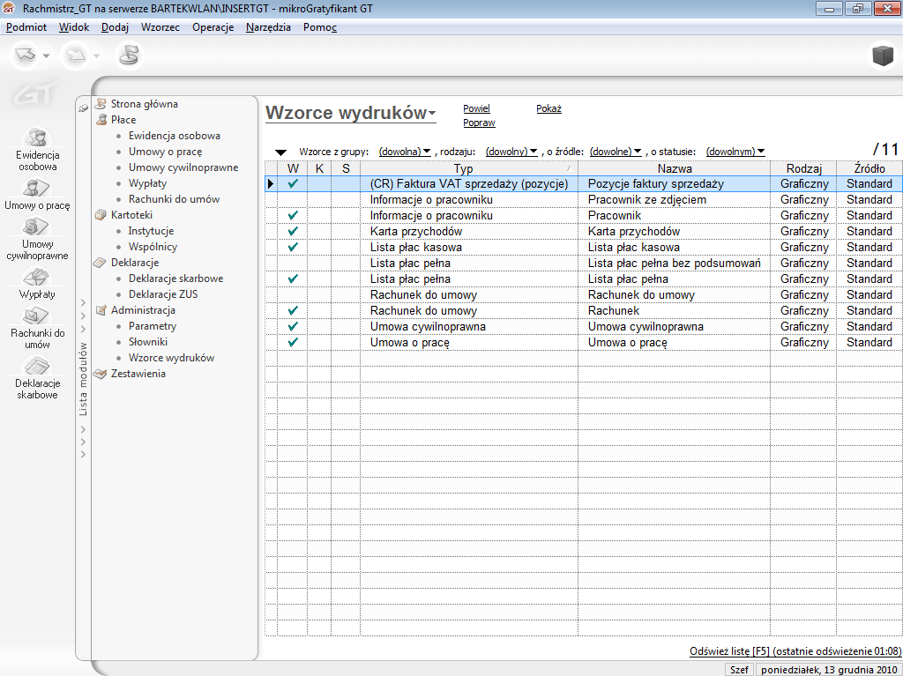Click the back navigation arrow in toolbar
This screenshot has height=676, width=903.
pyautogui.click(x=24, y=56)
